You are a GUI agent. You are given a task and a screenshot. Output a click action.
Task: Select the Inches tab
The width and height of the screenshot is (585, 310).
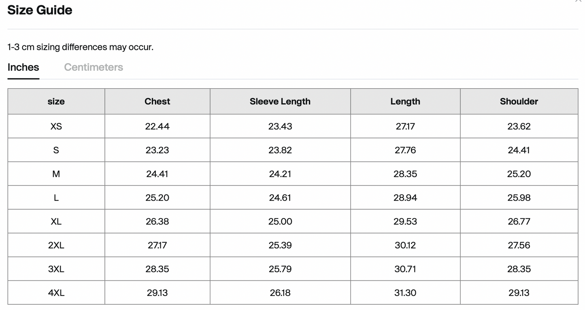click(23, 67)
